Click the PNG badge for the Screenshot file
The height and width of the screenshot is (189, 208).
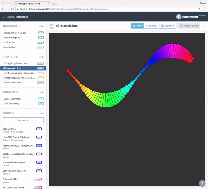pyautogui.click(x=41, y=78)
